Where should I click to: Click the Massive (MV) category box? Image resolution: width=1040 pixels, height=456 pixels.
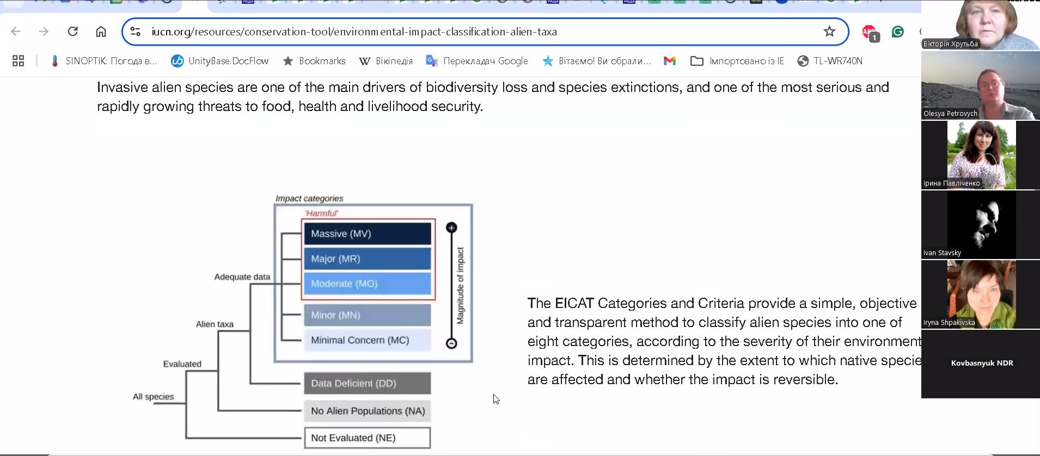tap(368, 233)
